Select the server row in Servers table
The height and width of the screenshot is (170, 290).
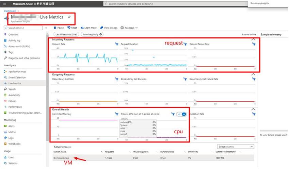(x=153, y=158)
